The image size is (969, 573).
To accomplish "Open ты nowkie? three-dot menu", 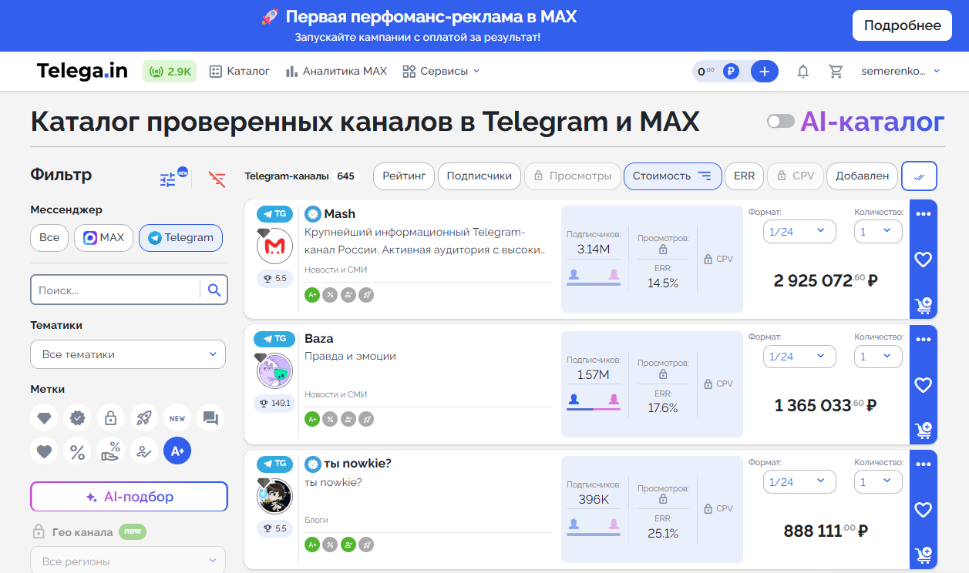I will 923,464.
